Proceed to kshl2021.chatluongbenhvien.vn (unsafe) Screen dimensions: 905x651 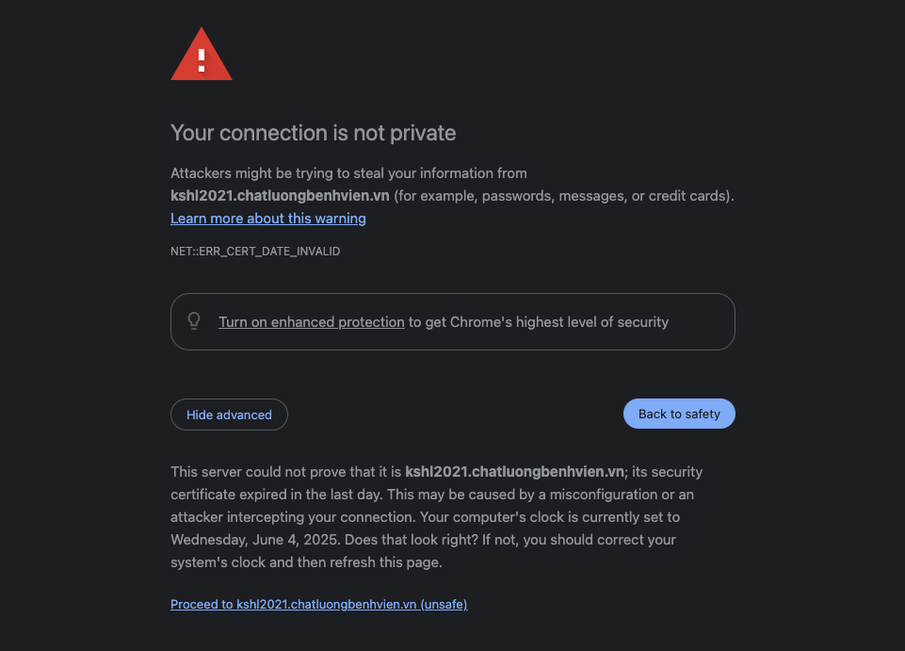tap(318, 605)
